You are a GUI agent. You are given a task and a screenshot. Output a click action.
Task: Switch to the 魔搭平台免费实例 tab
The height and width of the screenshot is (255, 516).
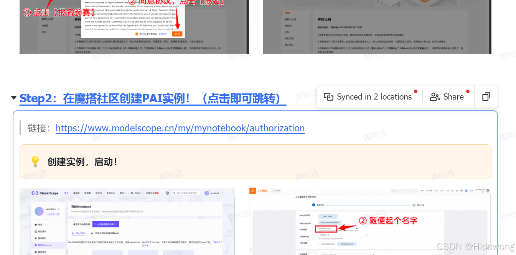[81, 224]
